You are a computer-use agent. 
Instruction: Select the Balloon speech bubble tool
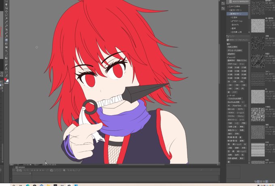(x=6, y=72)
